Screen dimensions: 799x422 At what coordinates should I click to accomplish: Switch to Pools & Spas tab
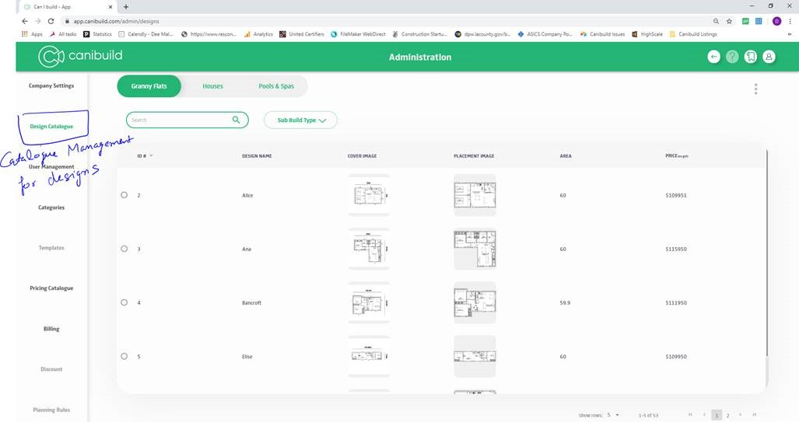275,86
